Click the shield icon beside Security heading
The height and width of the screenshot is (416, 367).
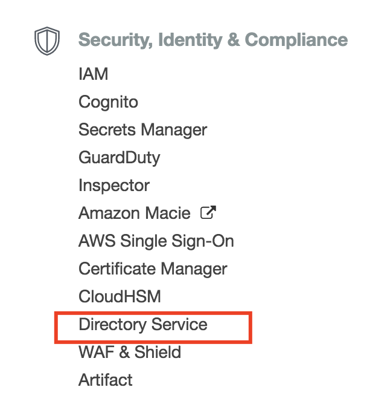pos(46,41)
